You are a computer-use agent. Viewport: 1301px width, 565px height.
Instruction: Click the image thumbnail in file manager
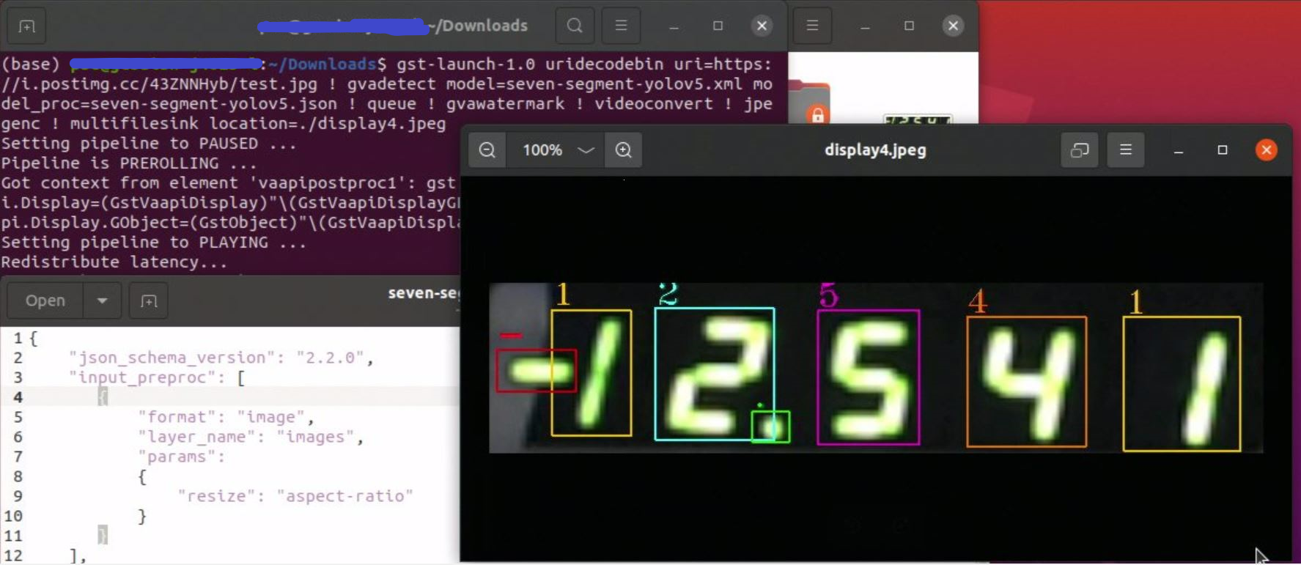pyautogui.click(x=917, y=118)
